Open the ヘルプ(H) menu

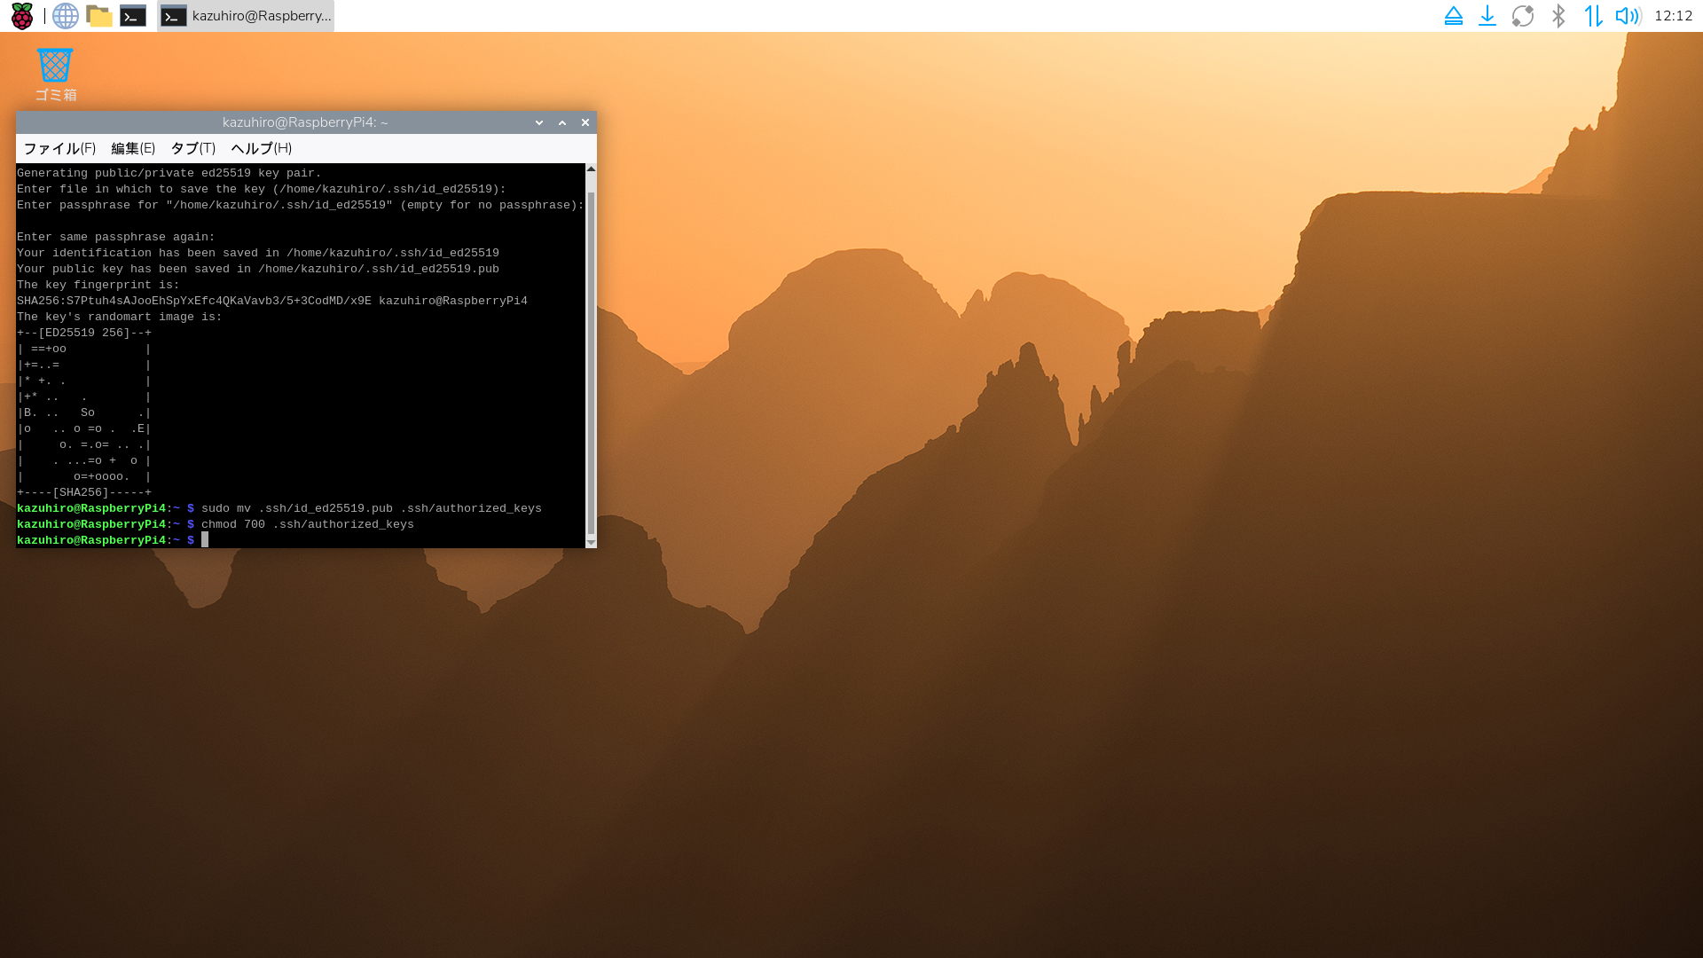point(261,148)
